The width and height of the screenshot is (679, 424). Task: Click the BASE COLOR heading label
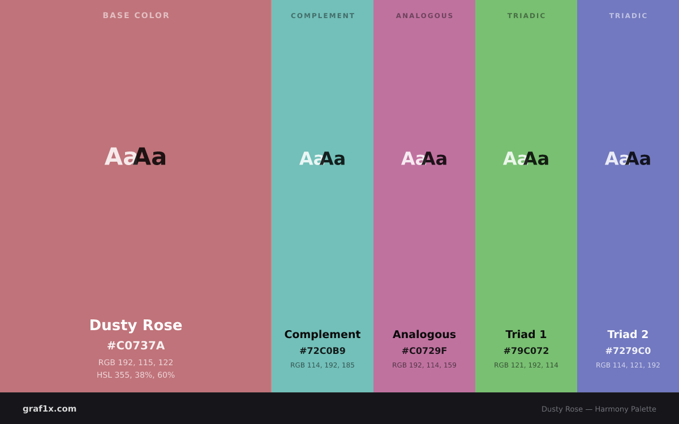[x=136, y=15]
